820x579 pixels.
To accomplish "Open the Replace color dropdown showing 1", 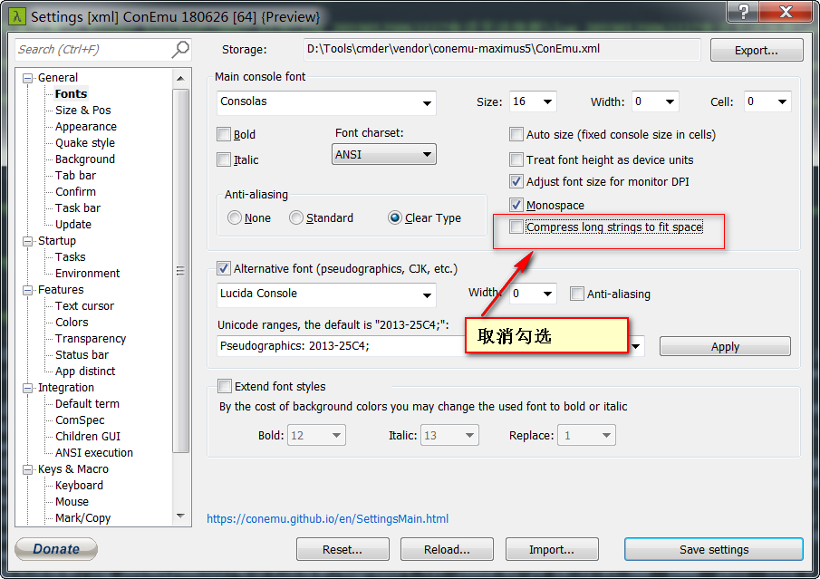I will point(587,435).
